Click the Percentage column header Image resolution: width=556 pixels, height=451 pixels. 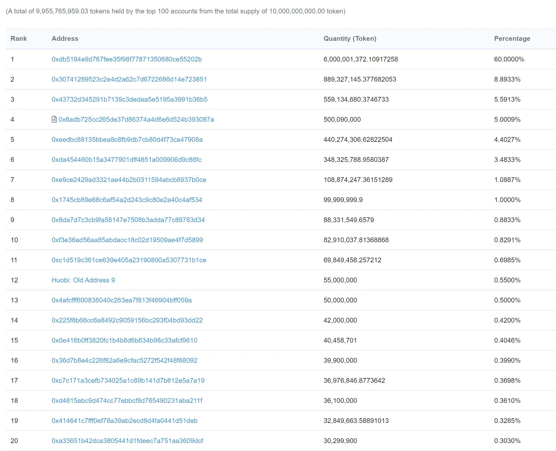(512, 39)
